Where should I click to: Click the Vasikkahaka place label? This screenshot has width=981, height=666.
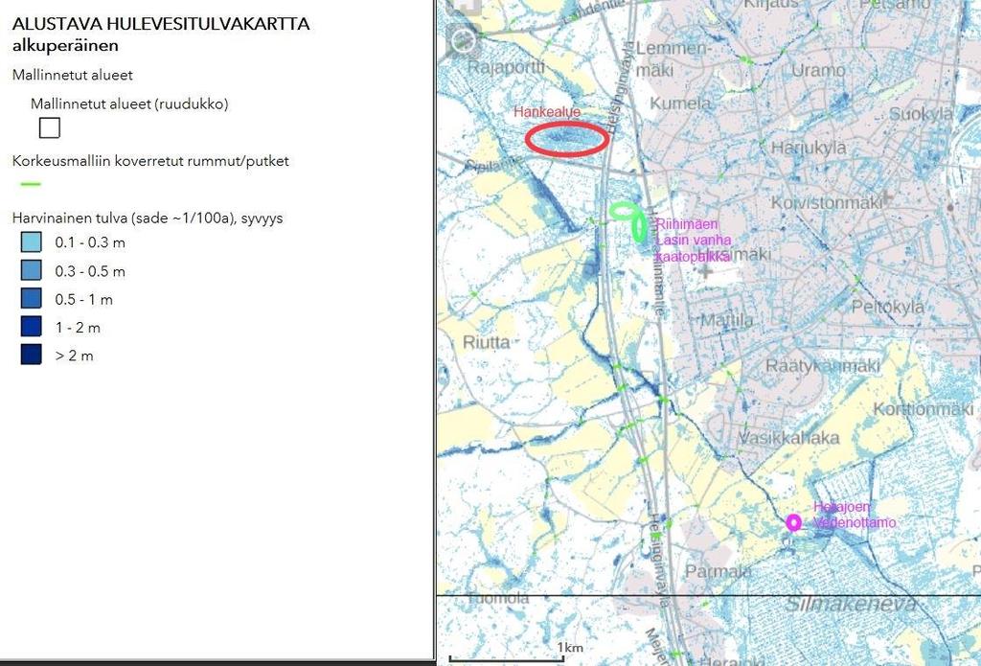(x=789, y=438)
